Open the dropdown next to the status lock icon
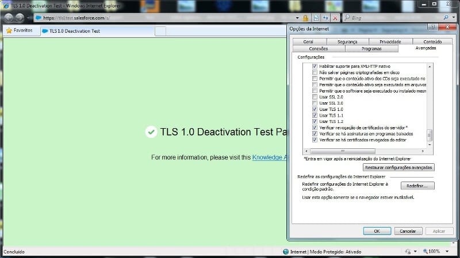 (x=415, y=252)
